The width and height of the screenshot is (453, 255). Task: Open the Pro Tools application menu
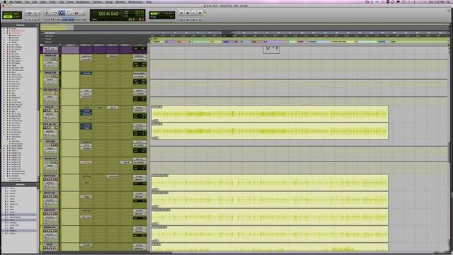(x=16, y=1)
